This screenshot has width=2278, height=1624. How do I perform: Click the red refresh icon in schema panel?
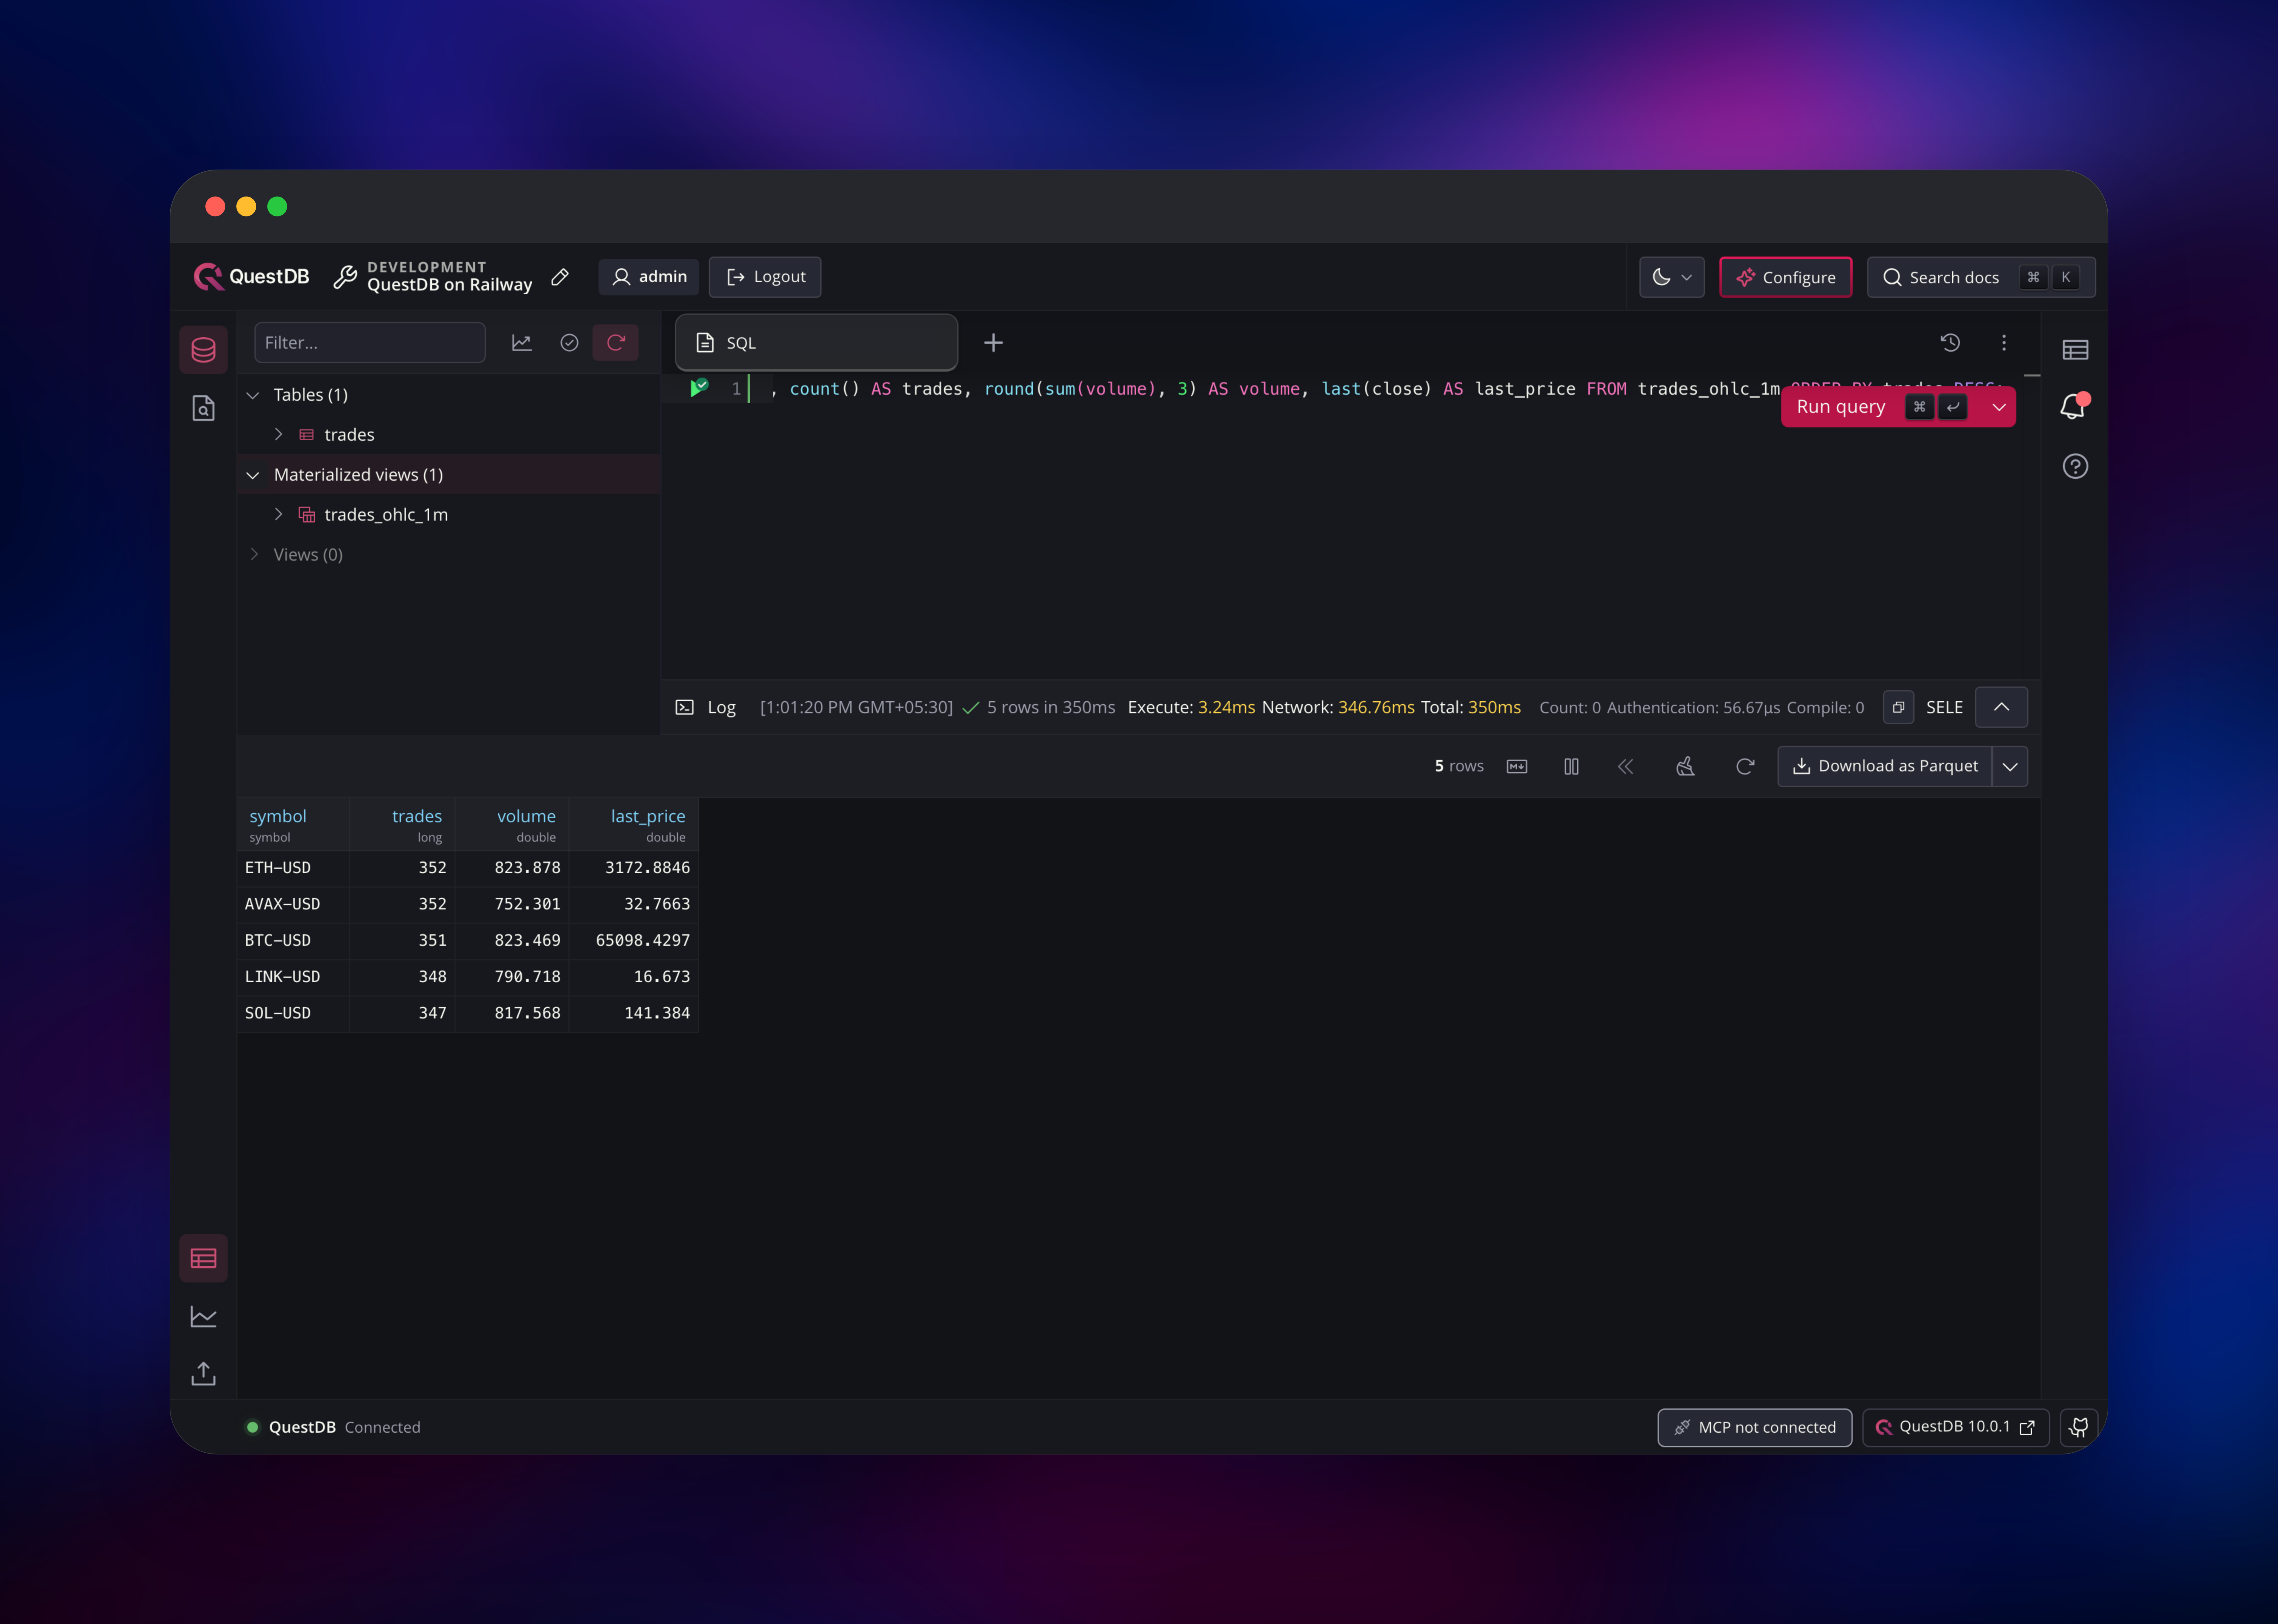click(x=615, y=343)
